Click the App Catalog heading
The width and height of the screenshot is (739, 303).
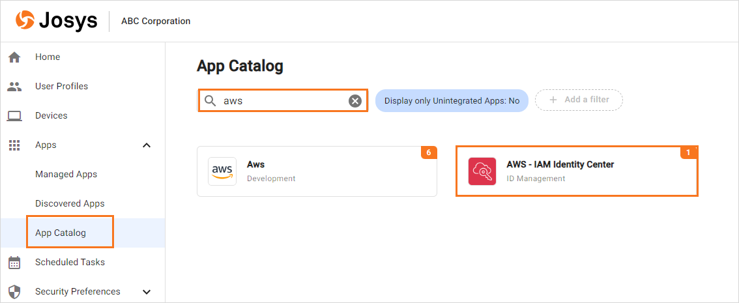240,66
